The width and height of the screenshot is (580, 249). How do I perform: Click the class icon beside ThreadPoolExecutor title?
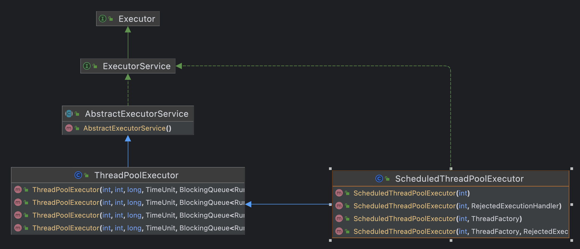pyautogui.click(x=78, y=175)
